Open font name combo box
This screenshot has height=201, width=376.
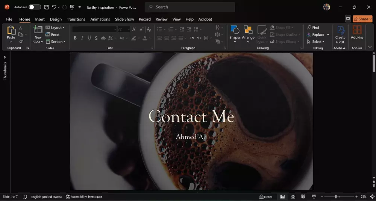(94, 29)
